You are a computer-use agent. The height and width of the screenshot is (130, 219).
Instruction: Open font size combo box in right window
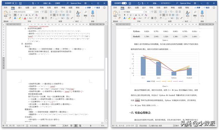pos(147,12)
